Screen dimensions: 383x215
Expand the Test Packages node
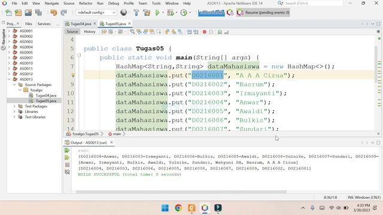tap(14, 106)
